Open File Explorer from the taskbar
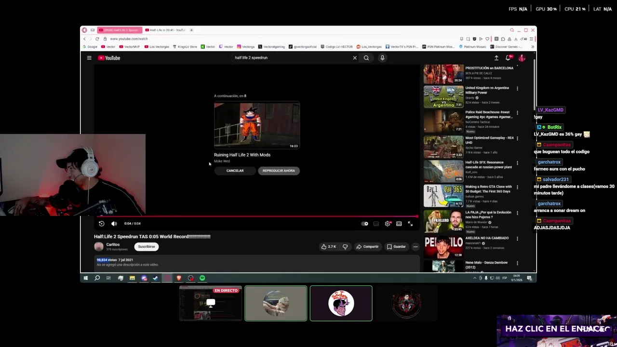The image size is (617, 347). pyautogui.click(x=132, y=278)
